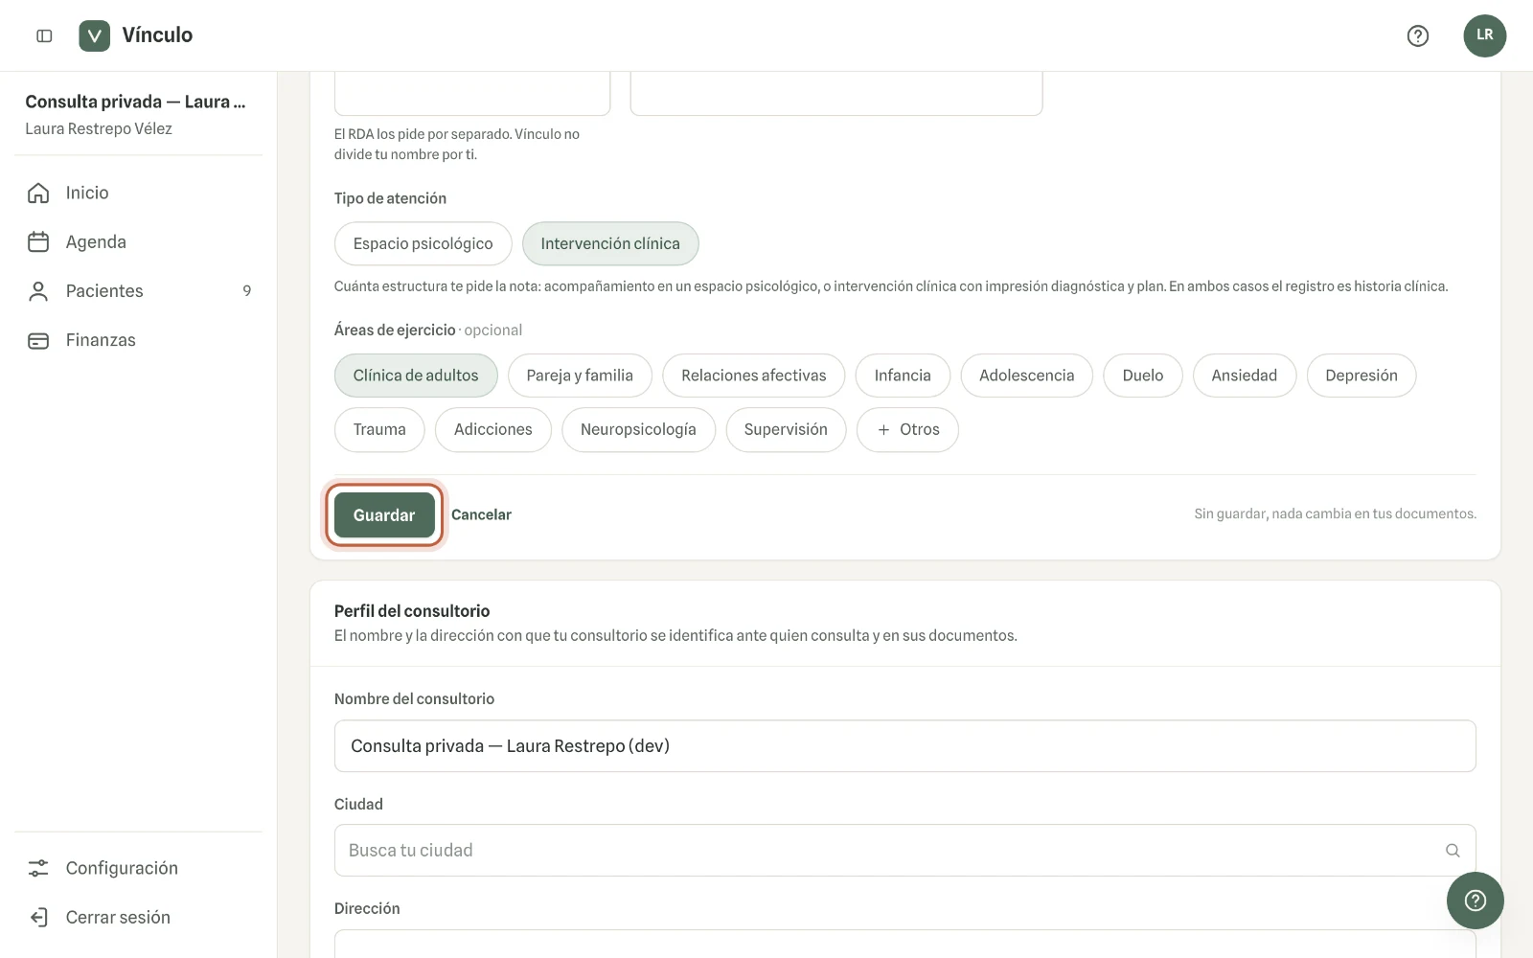Toggle the Relaciones afectivas chip

coord(754,376)
